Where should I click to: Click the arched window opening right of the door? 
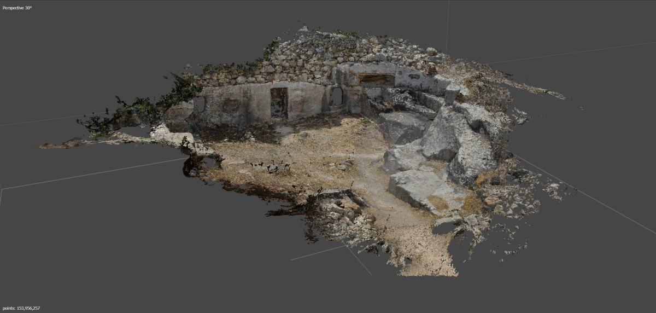(x=337, y=96)
